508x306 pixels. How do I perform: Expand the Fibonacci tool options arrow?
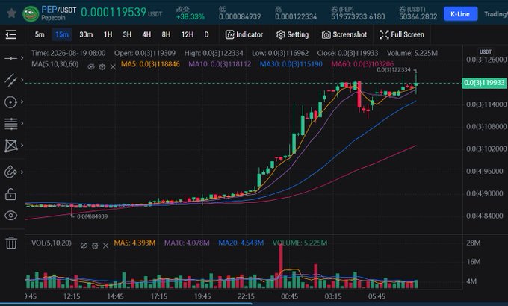(22, 123)
